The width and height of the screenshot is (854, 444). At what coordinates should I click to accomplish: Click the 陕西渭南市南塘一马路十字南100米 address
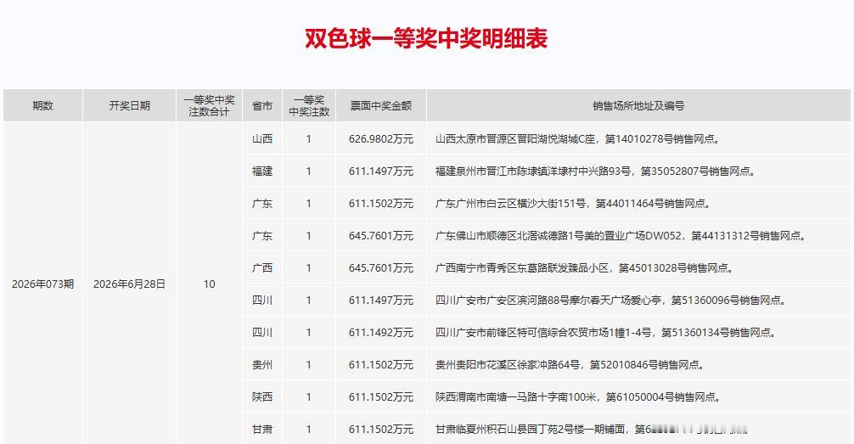pos(578,396)
